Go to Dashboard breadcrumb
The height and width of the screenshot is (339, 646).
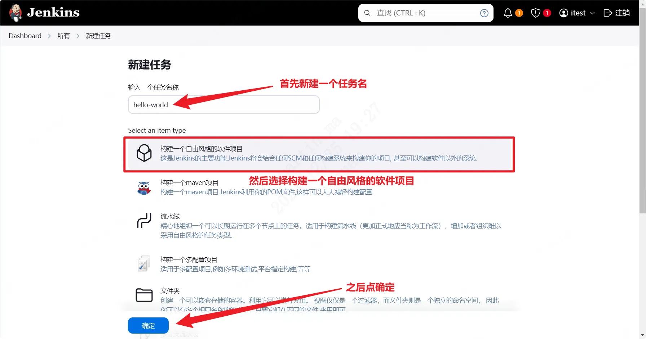(x=25, y=36)
